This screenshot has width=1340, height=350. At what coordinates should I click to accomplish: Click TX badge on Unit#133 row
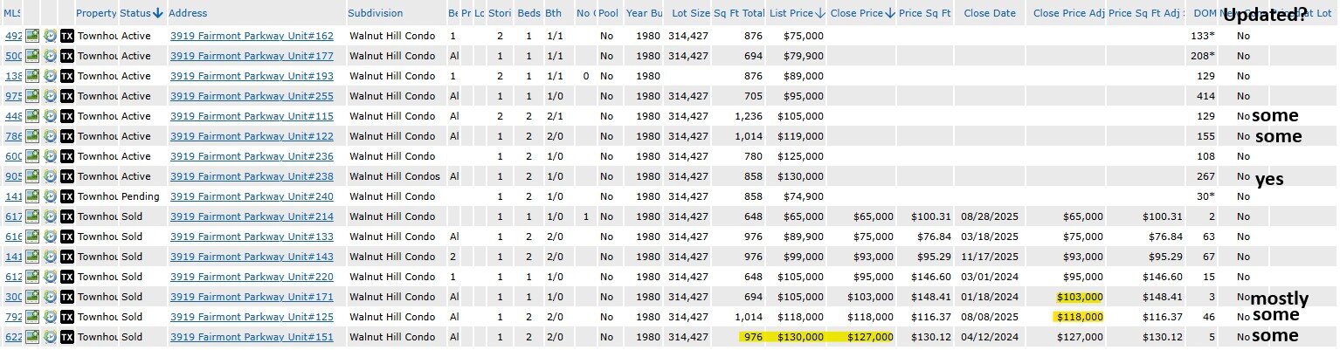coord(67,237)
